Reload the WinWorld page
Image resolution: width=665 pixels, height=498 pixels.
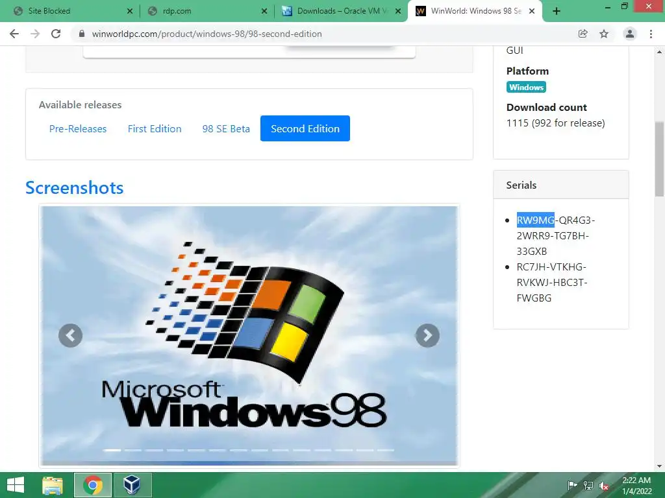pos(56,34)
